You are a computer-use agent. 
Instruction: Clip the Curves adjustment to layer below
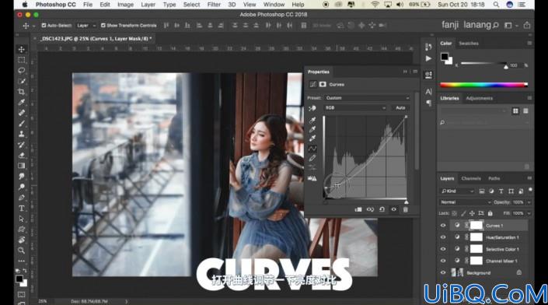pos(358,209)
